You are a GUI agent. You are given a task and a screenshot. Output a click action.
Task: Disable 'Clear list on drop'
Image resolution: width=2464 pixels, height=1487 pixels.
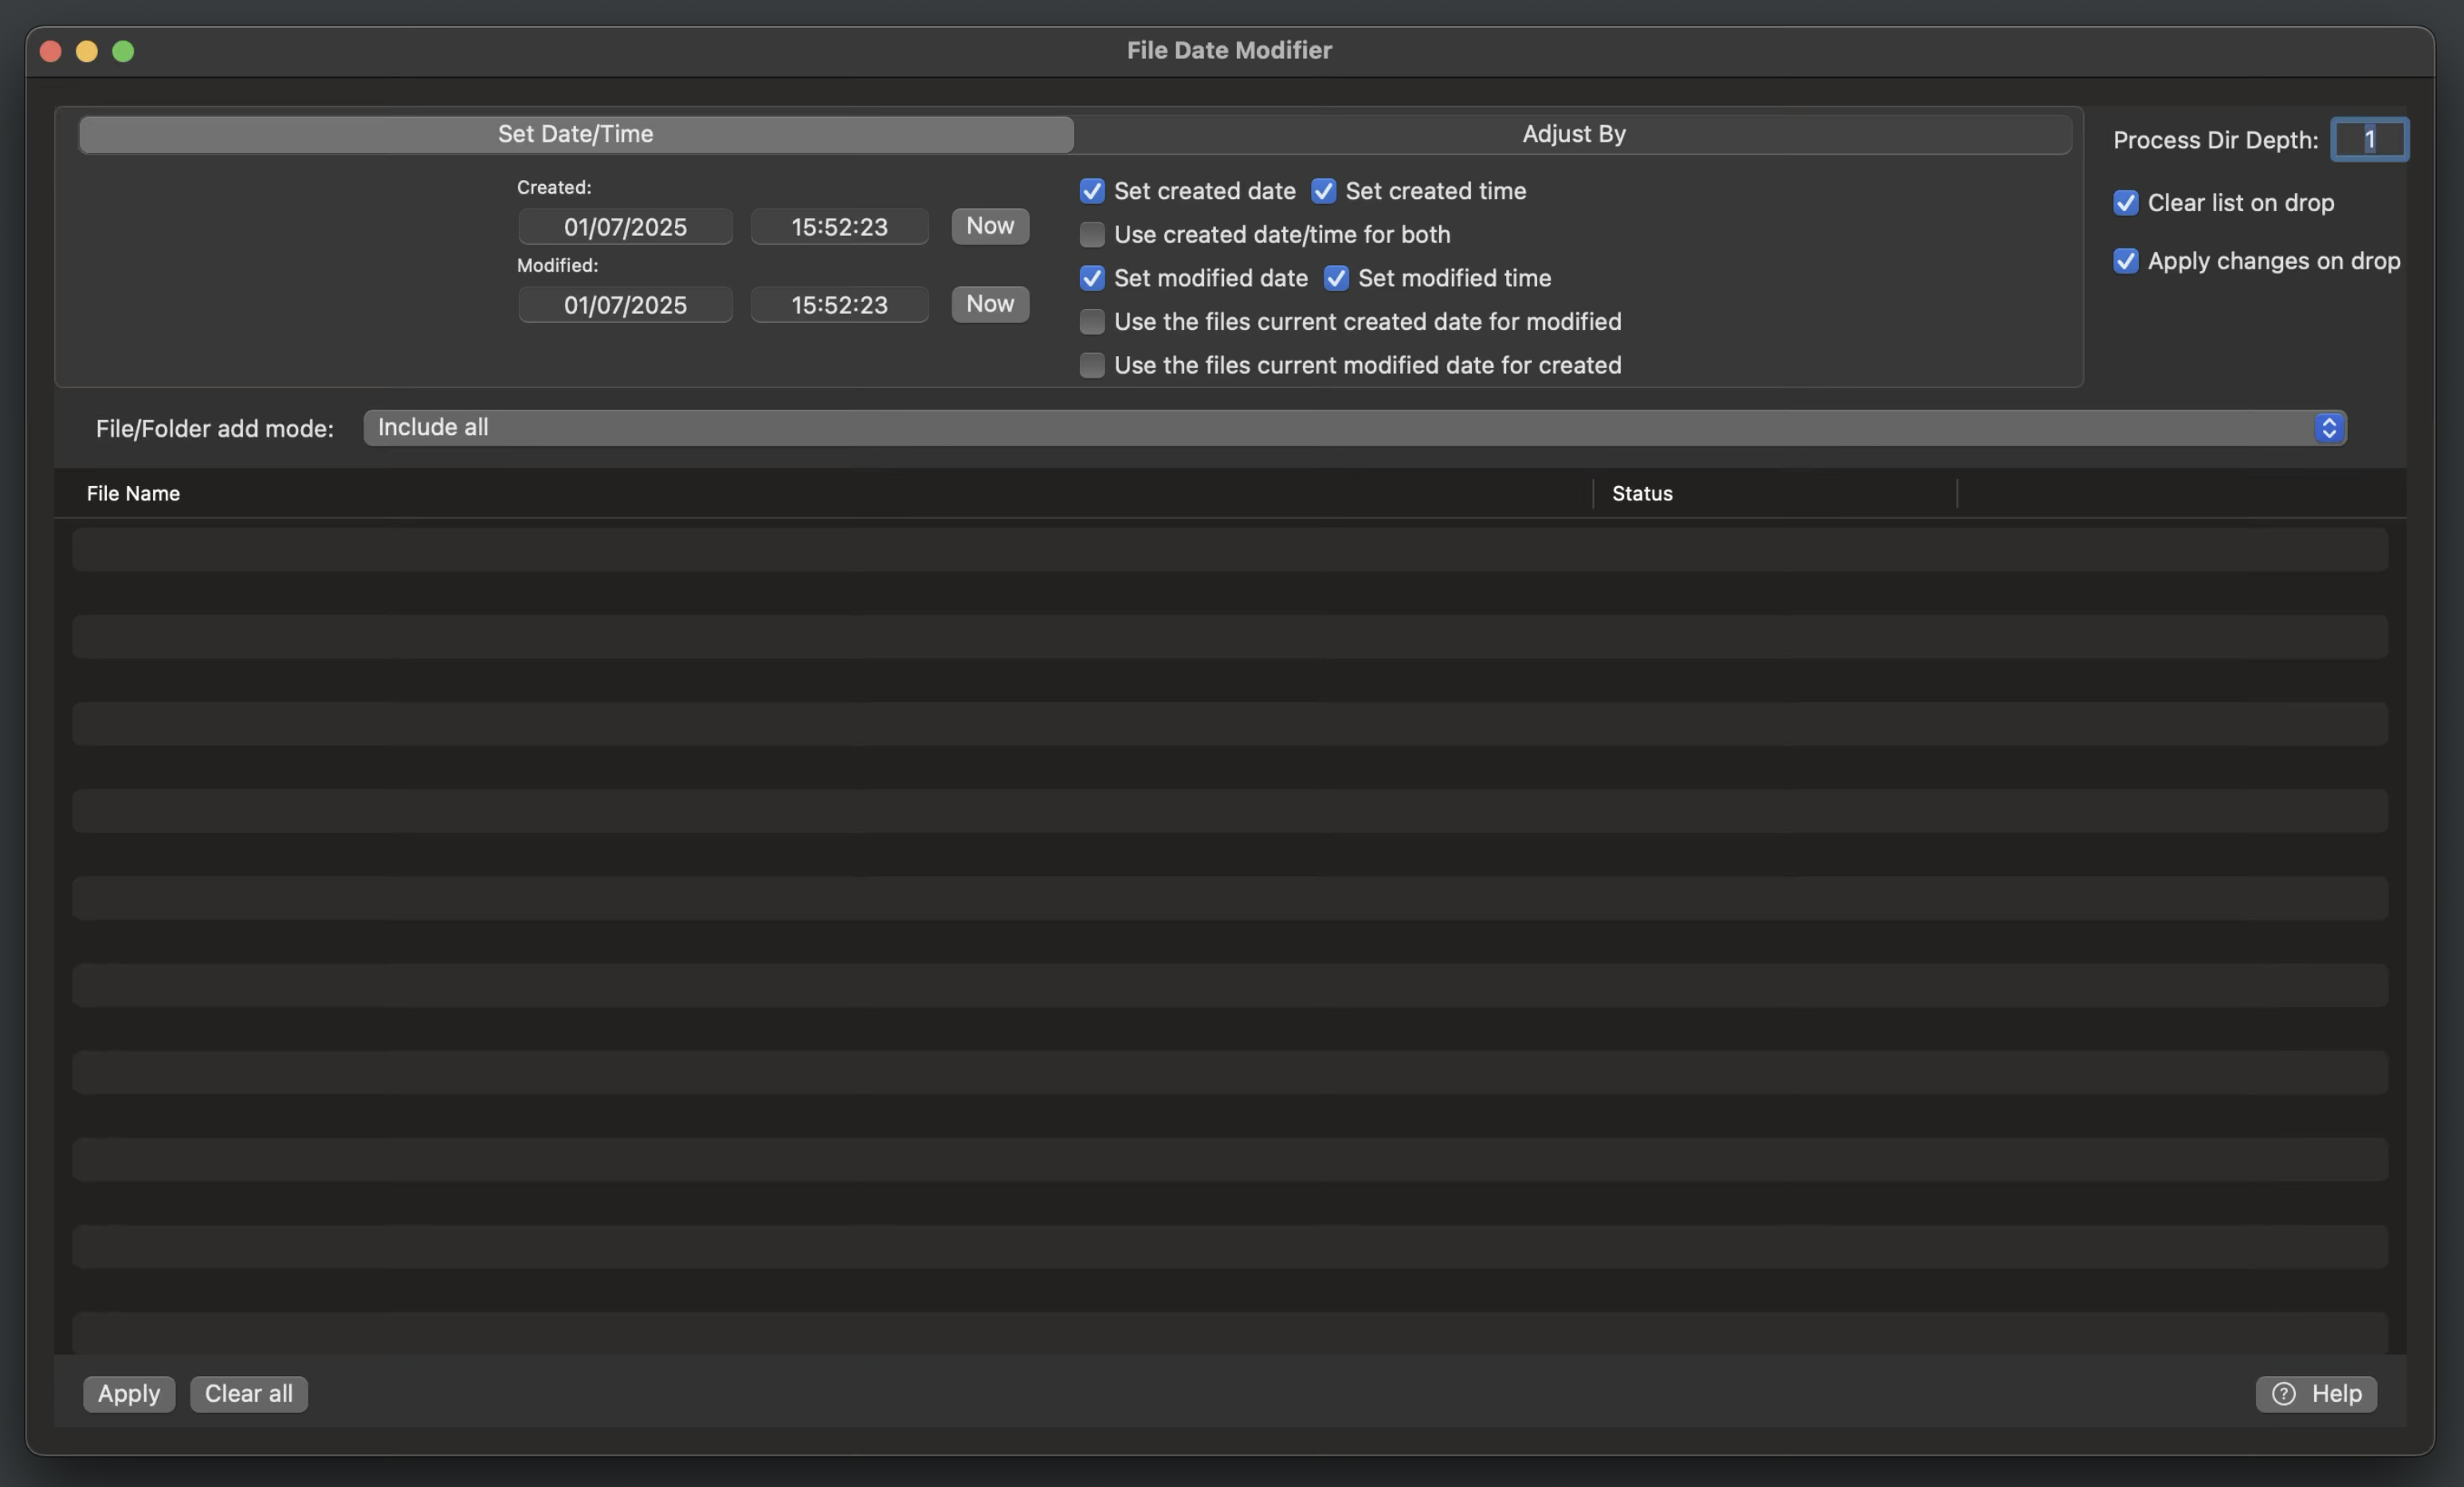[2126, 203]
